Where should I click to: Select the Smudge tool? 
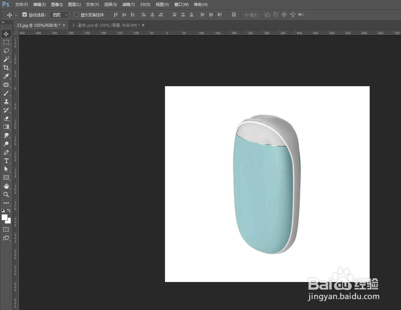click(6, 135)
